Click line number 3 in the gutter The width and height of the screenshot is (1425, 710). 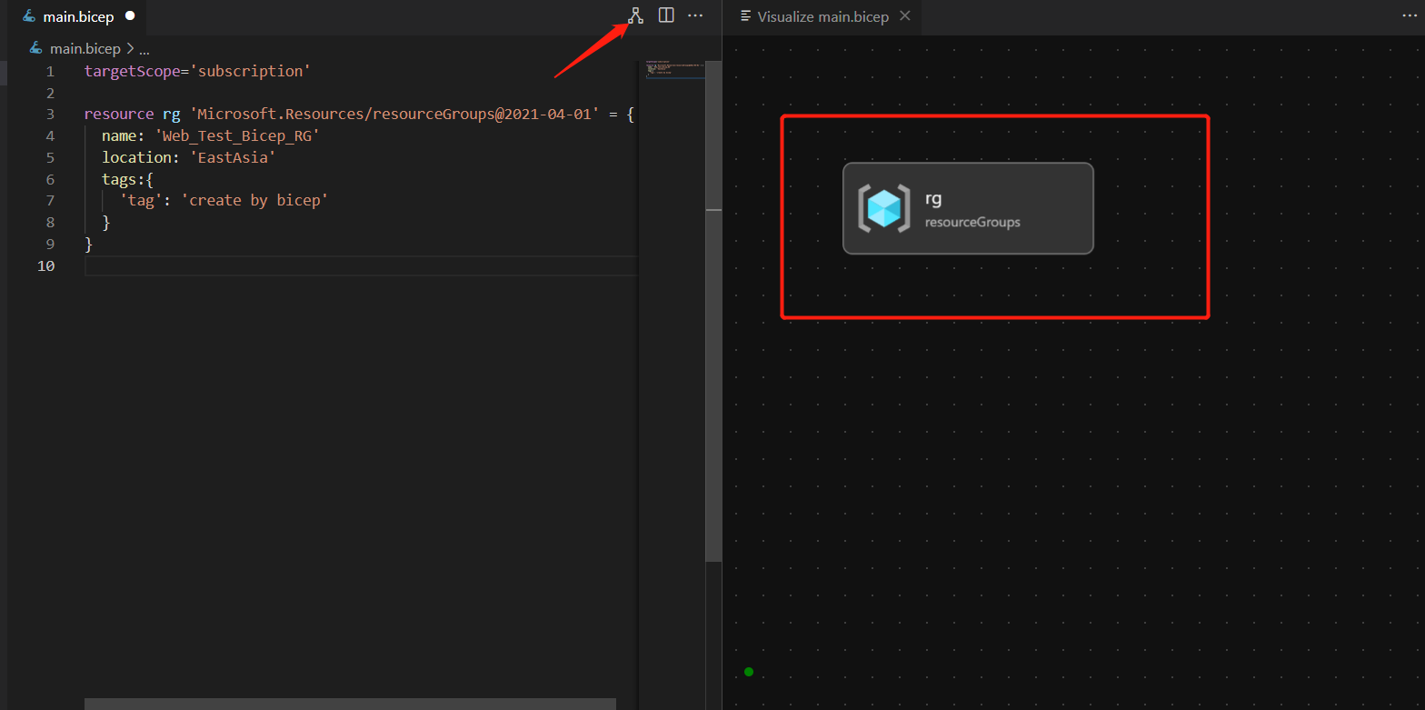click(x=50, y=115)
